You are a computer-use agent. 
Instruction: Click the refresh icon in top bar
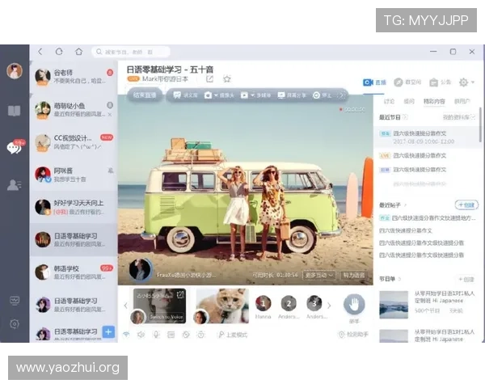(x=59, y=52)
